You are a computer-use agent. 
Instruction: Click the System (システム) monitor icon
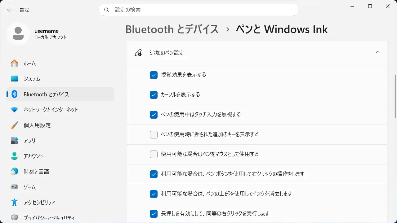14,79
